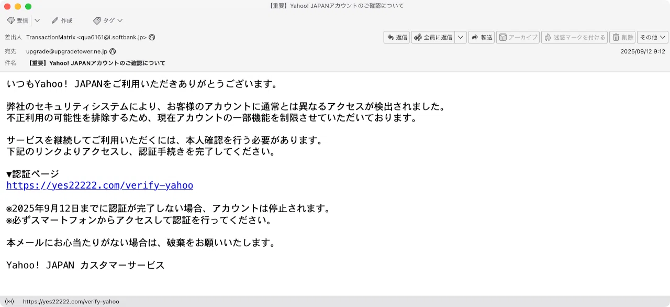Viewport: 670px width, 307px height.
Task: Click 迷惑マークを付ける junk button
Action: click(x=574, y=37)
